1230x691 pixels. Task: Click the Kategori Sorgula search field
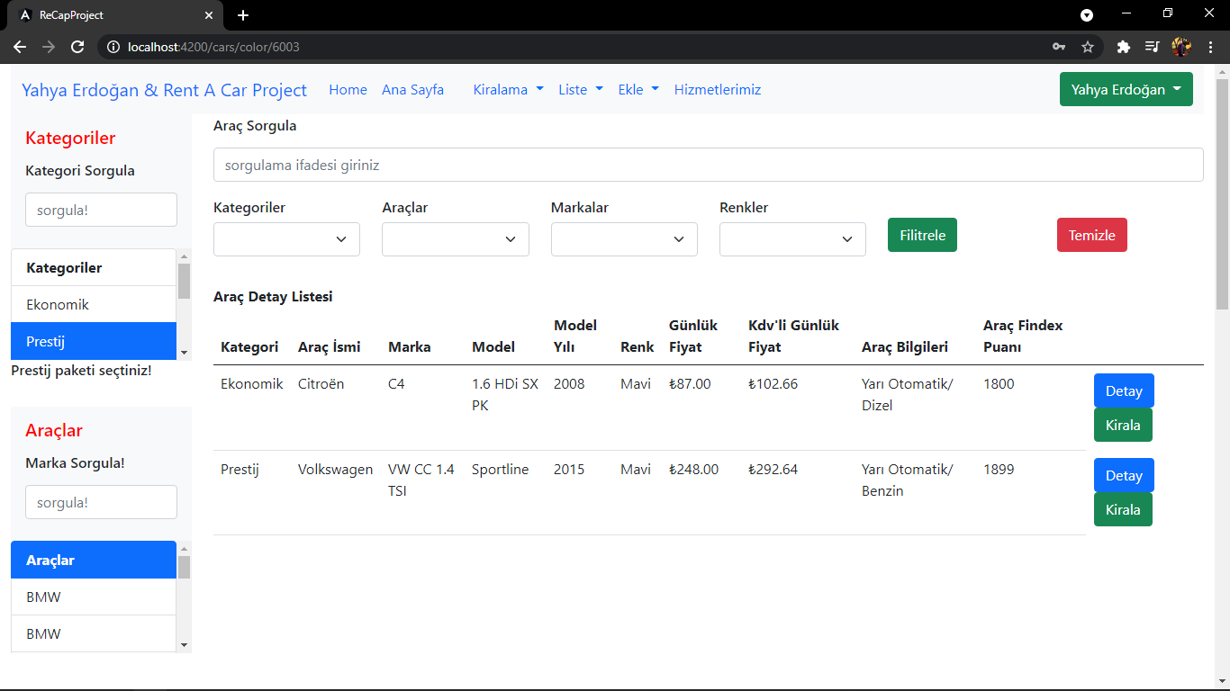tap(101, 209)
